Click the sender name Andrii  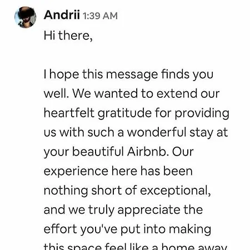[x=62, y=15]
